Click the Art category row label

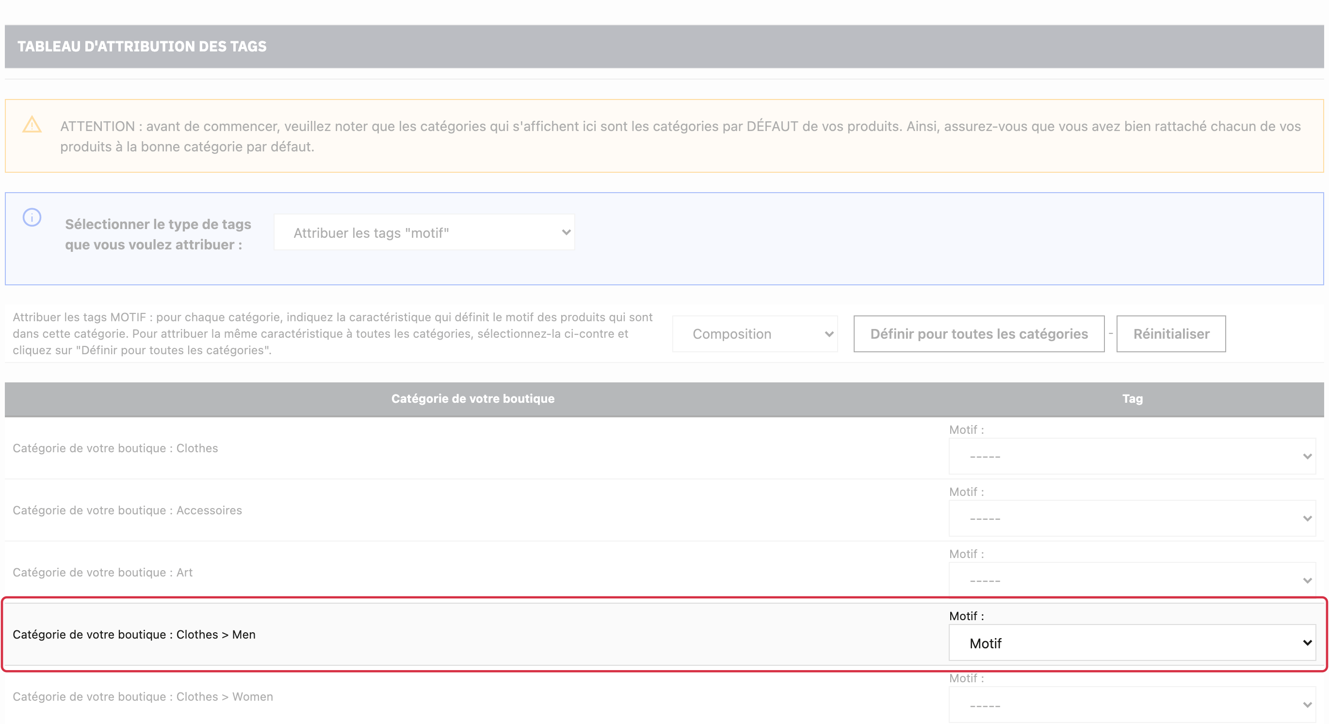[103, 572]
